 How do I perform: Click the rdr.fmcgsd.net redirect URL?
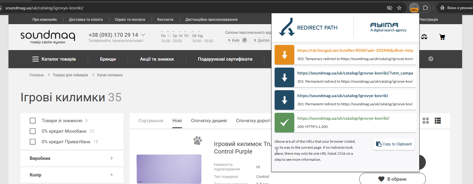(x=355, y=51)
